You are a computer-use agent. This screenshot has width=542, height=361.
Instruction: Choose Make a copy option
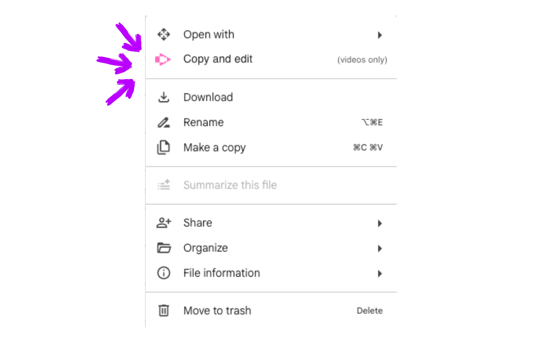[x=215, y=148]
